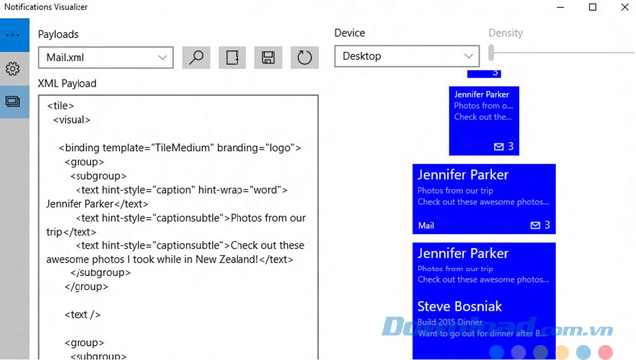Click the binding template="TileMedium" line
This screenshot has width=636, height=360.
point(180,148)
